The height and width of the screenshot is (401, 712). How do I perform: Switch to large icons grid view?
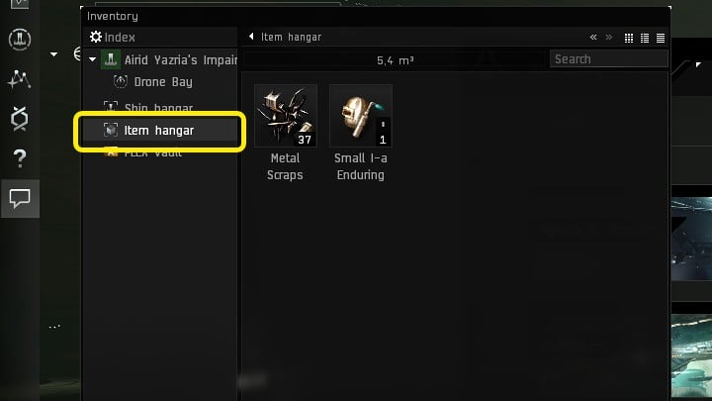(x=629, y=39)
